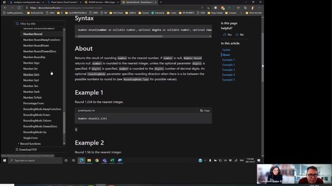Image resolution: width=332 pixels, height=186 pixels.
Task: Open Number.RoundUp in sidebar
Action: 34,57
